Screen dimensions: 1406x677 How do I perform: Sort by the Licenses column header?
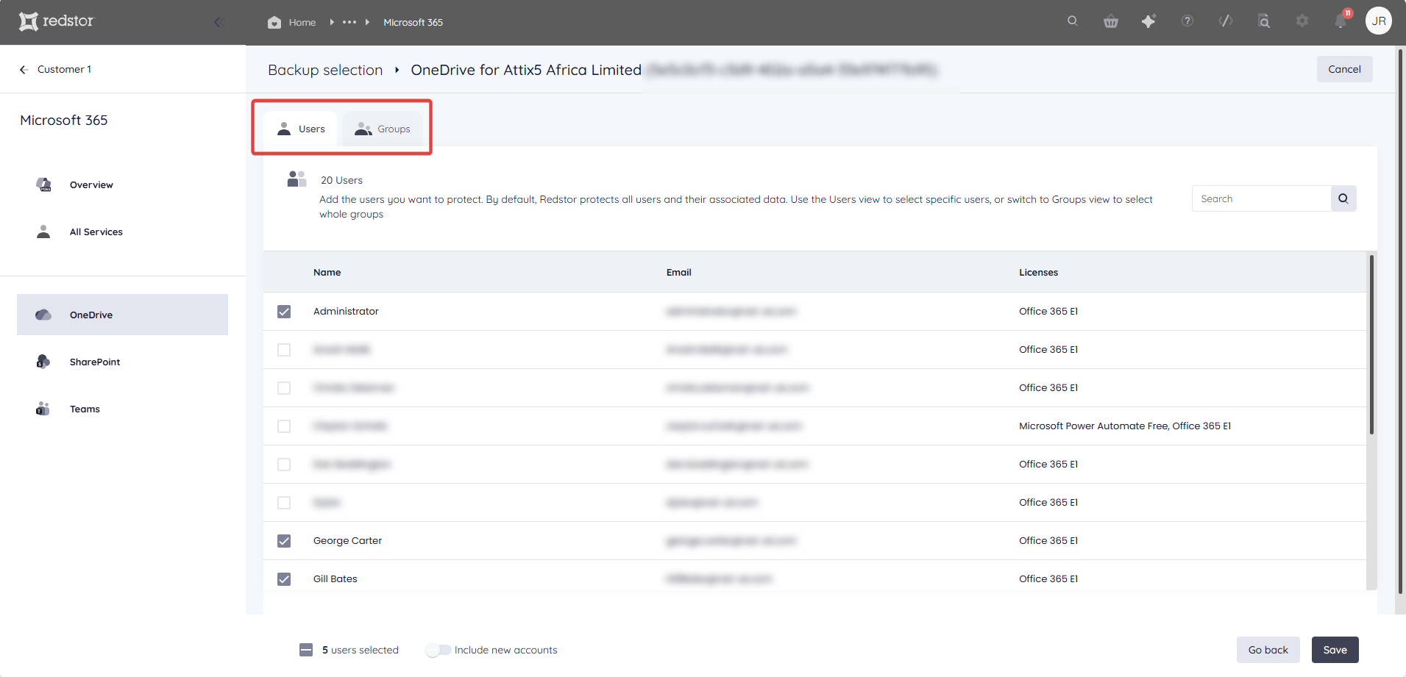coord(1038,272)
